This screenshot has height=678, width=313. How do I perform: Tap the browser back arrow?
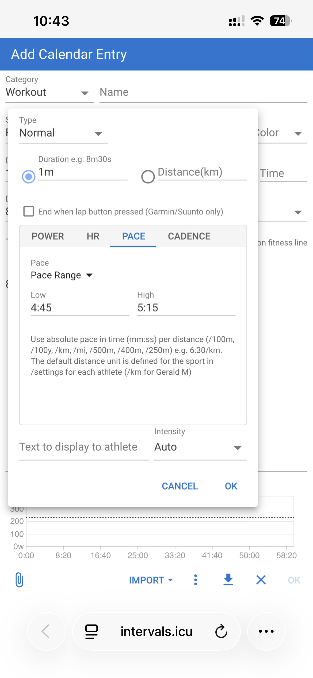coord(46,631)
